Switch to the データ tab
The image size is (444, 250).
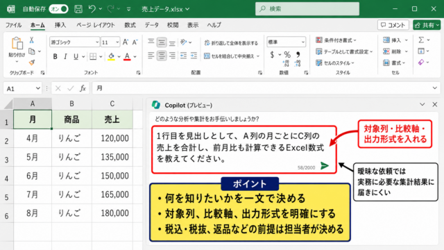(x=151, y=25)
